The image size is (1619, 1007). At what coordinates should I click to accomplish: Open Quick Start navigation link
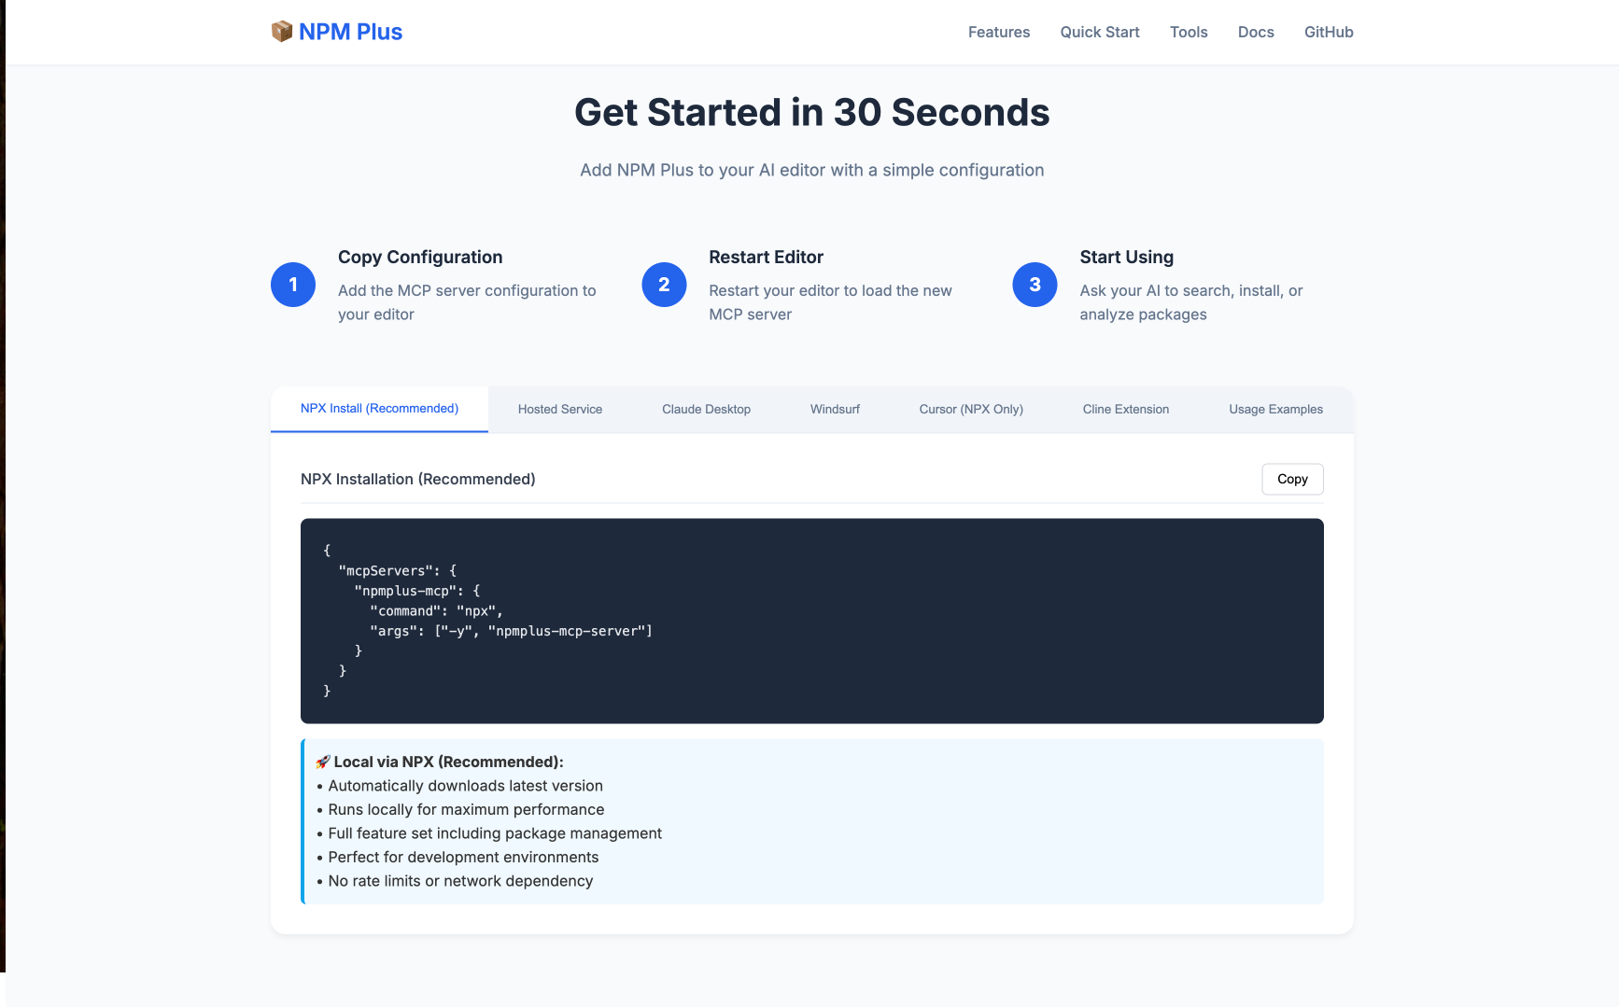[1100, 32]
